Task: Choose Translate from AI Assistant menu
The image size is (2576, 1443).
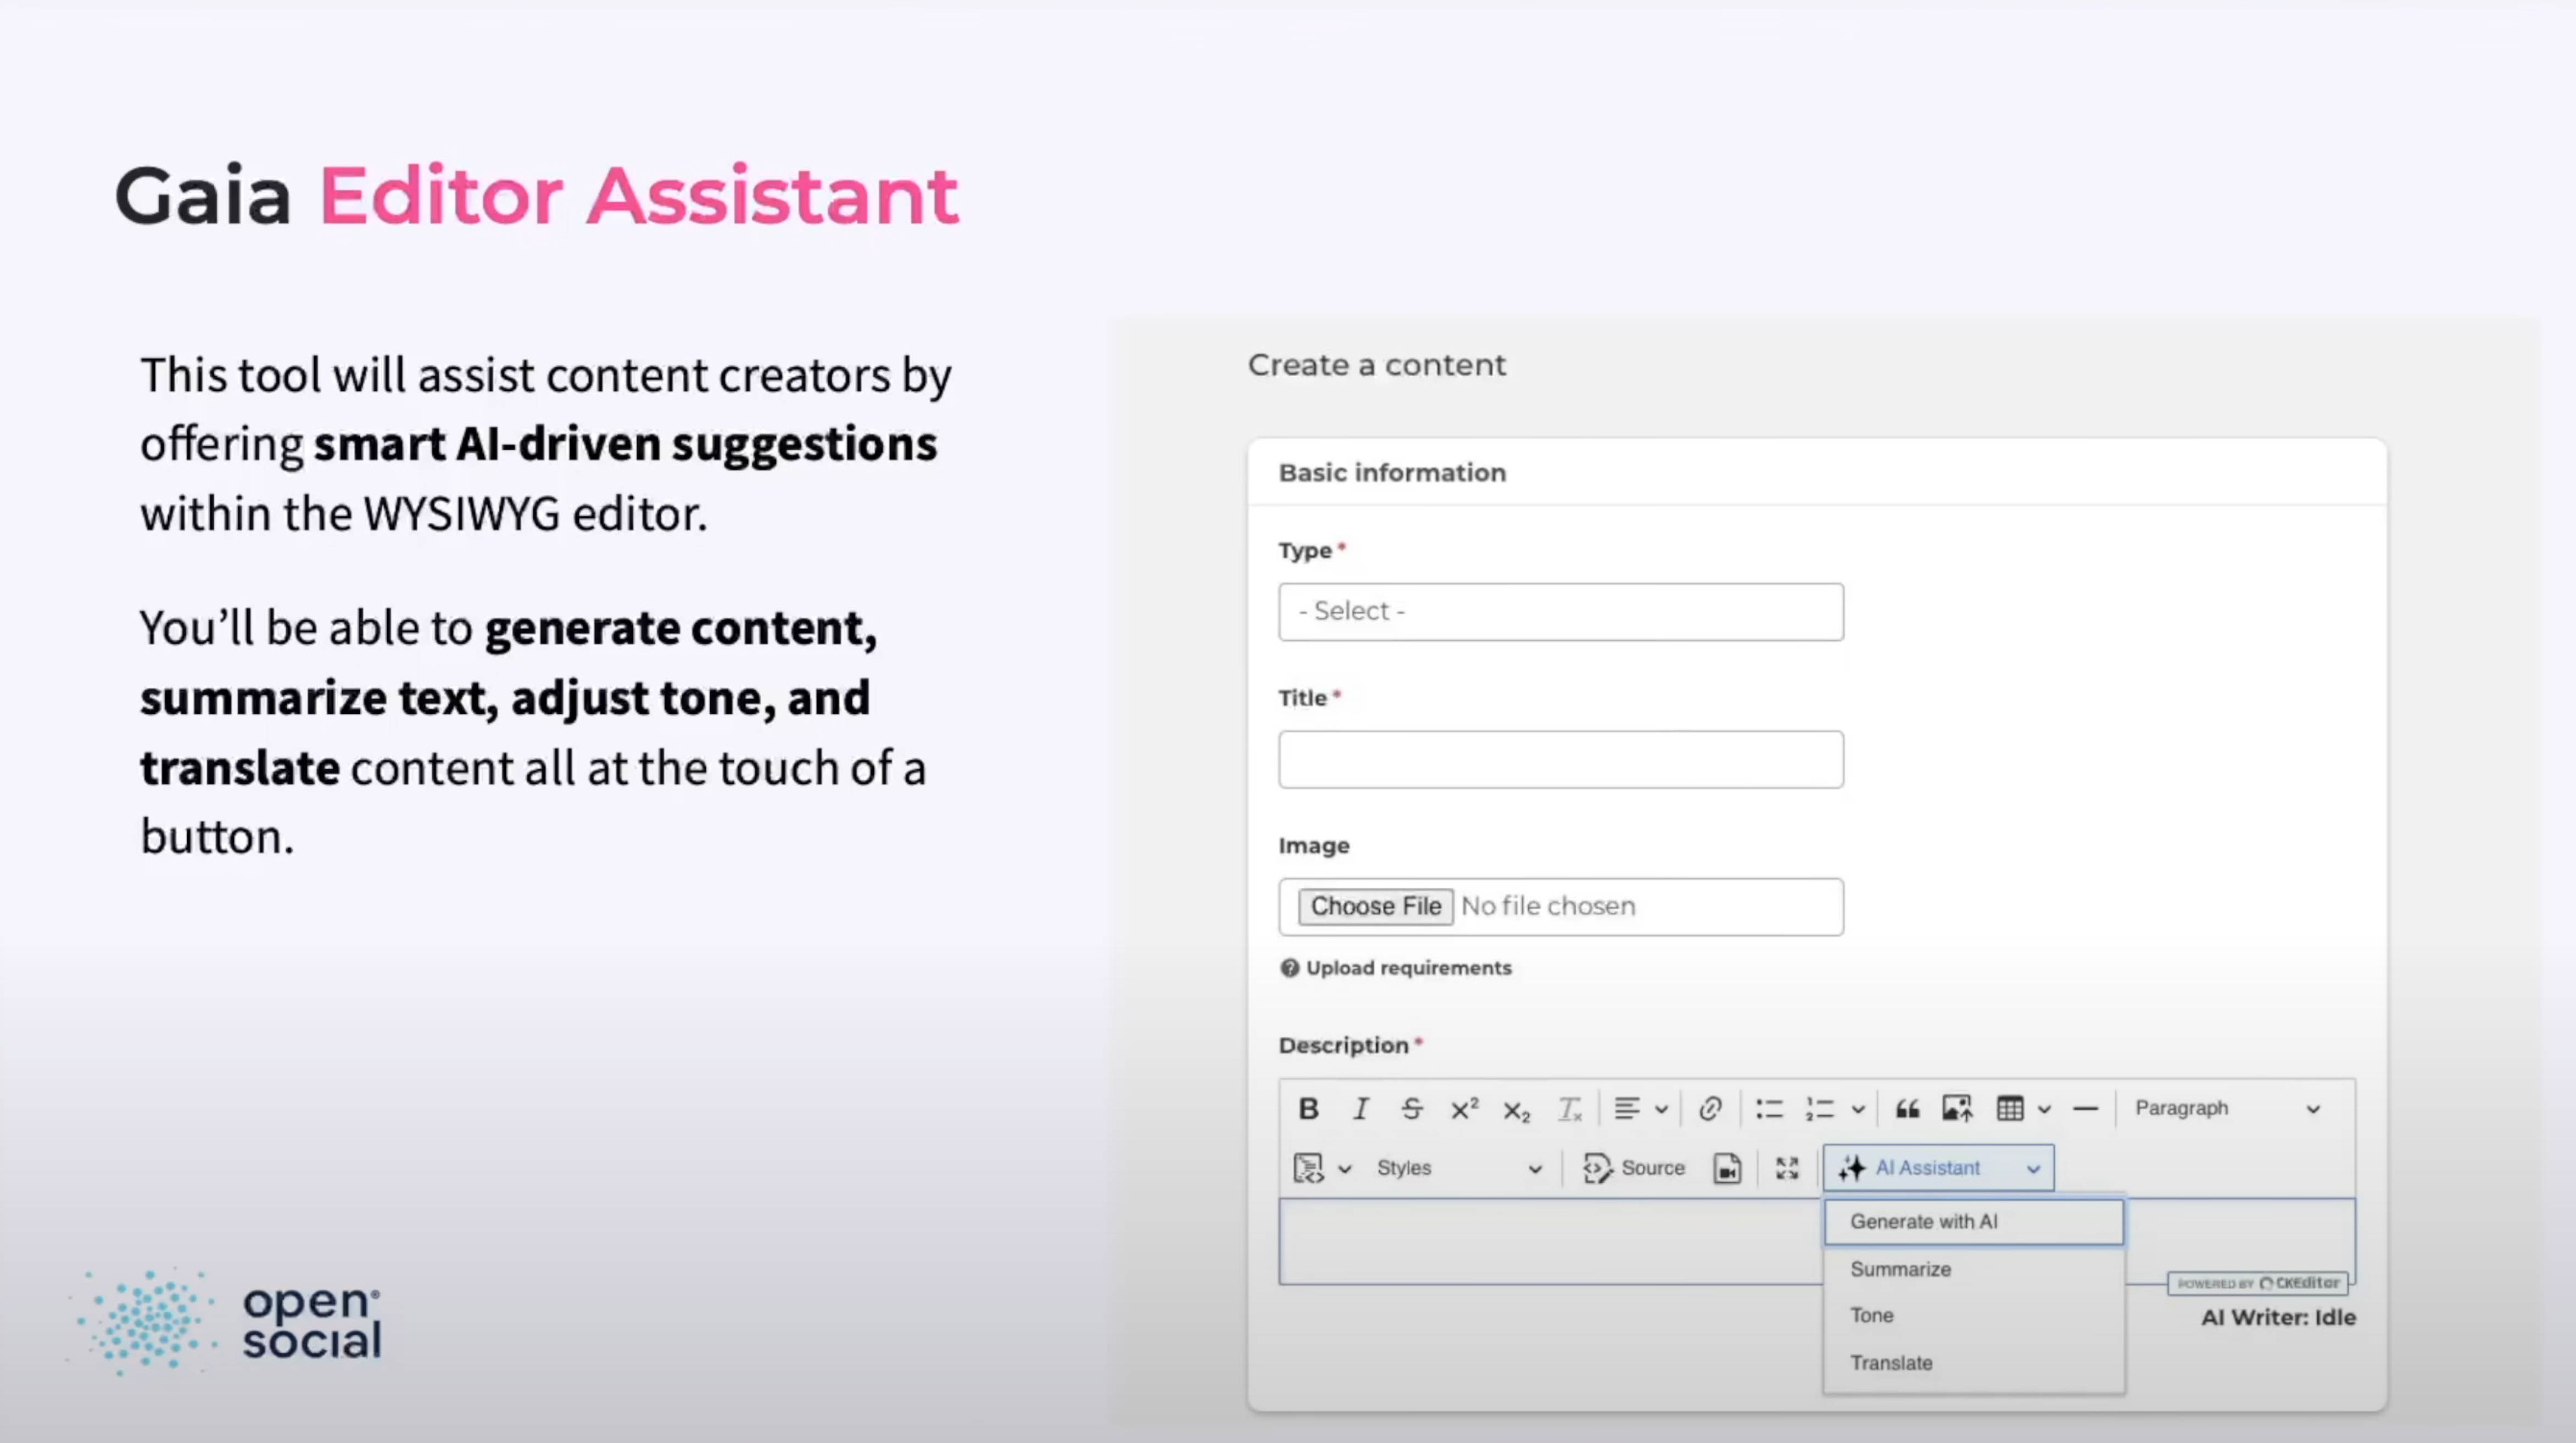Action: click(1891, 1362)
